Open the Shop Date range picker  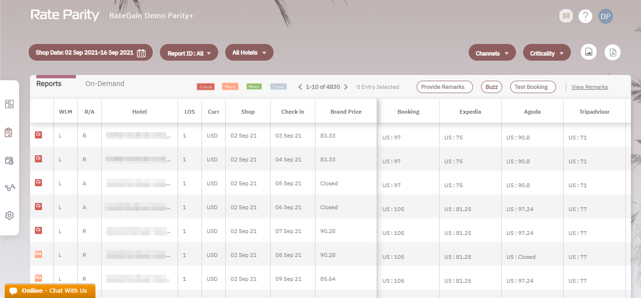[91, 53]
